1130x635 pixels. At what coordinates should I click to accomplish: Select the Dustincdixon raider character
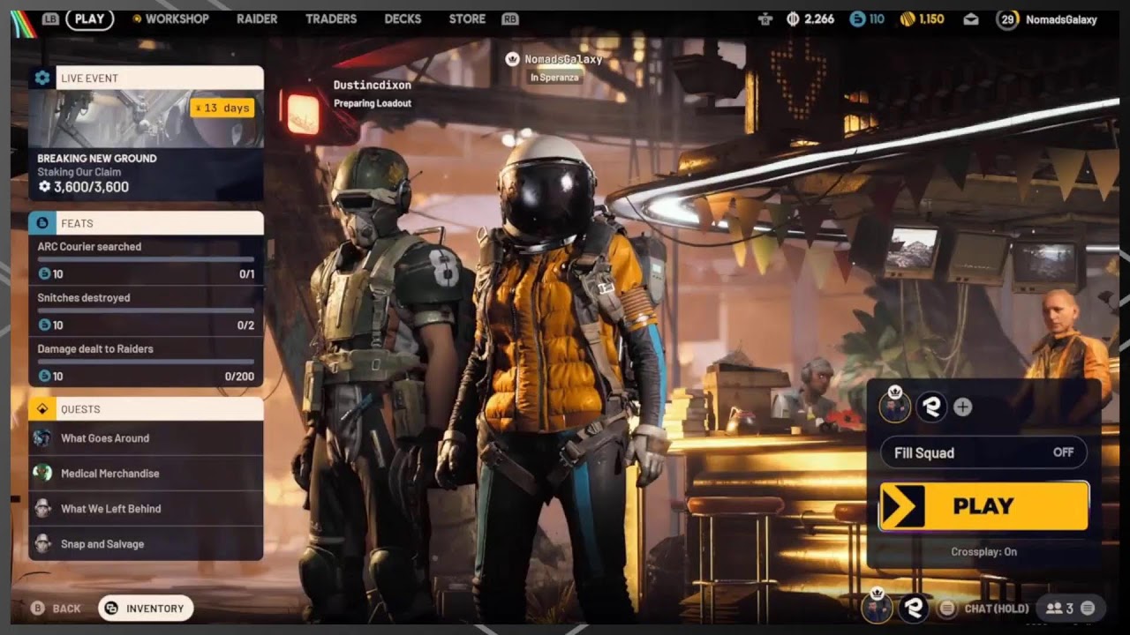[380, 379]
